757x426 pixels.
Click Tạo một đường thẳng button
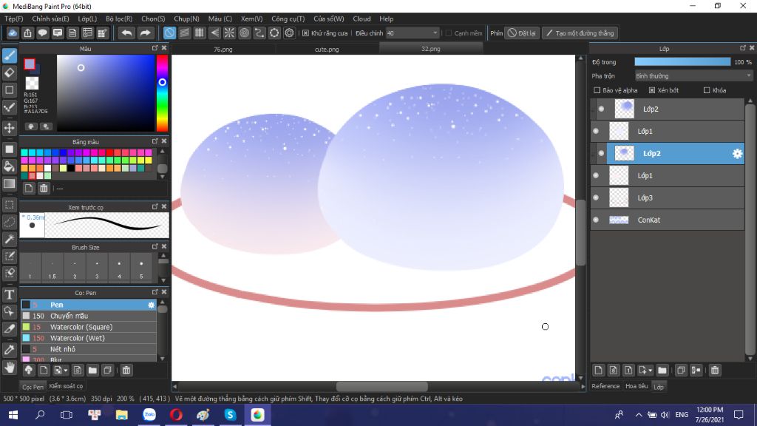click(x=580, y=33)
